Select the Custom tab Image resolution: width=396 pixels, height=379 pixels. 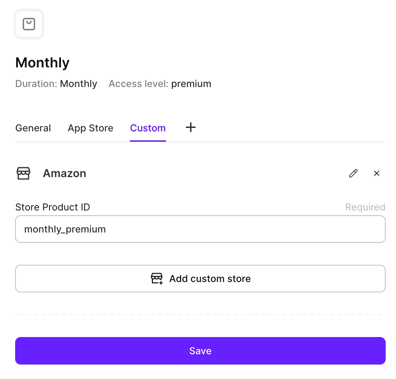point(148,128)
